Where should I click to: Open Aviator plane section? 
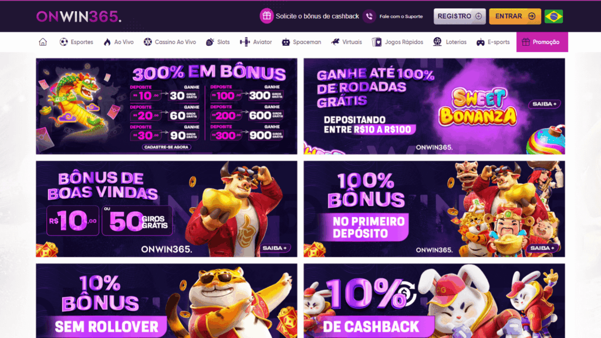[x=256, y=42]
